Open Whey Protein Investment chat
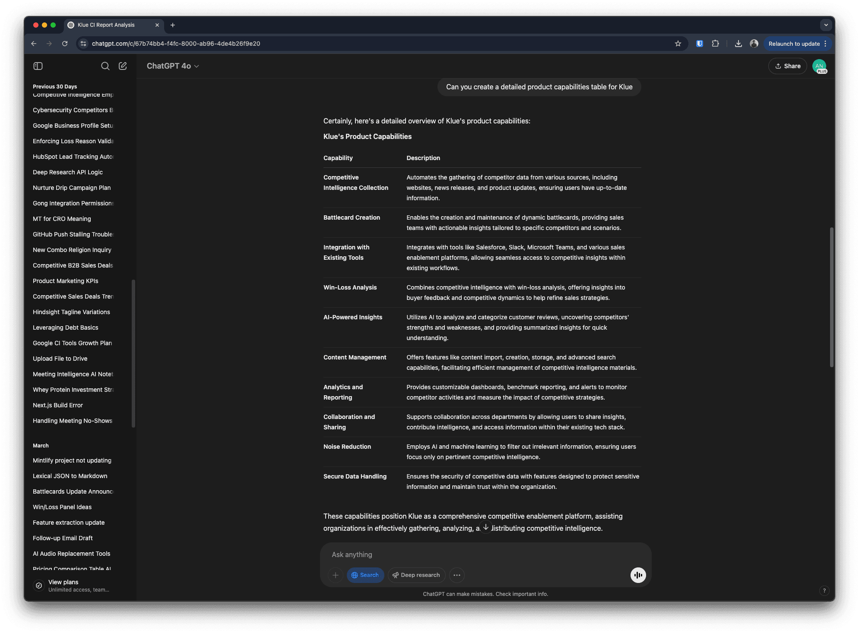 [x=73, y=390]
